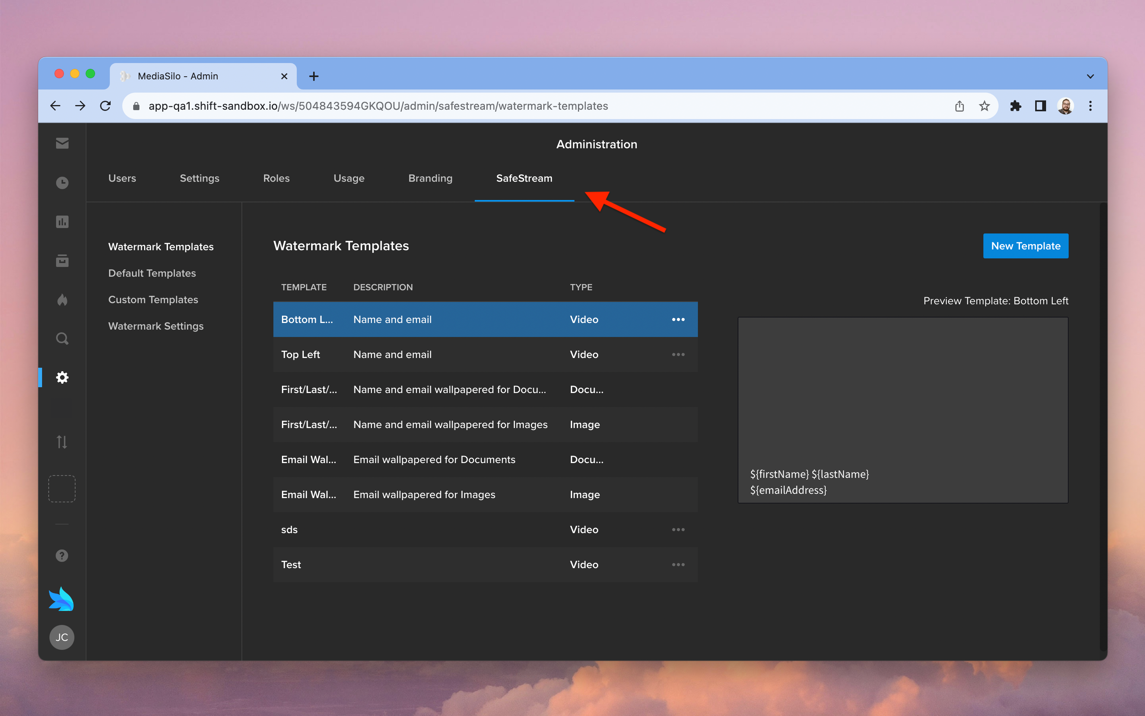This screenshot has height=716, width=1145.
Task: Open the JC user avatar
Action: coord(62,637)
